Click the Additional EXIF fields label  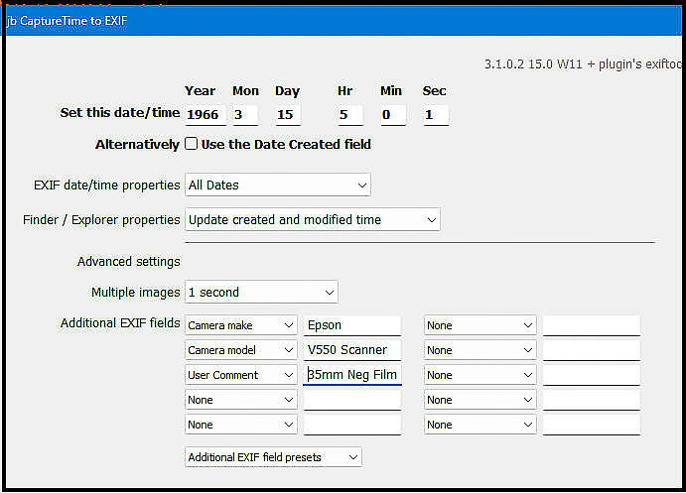(x=120, y=323)
